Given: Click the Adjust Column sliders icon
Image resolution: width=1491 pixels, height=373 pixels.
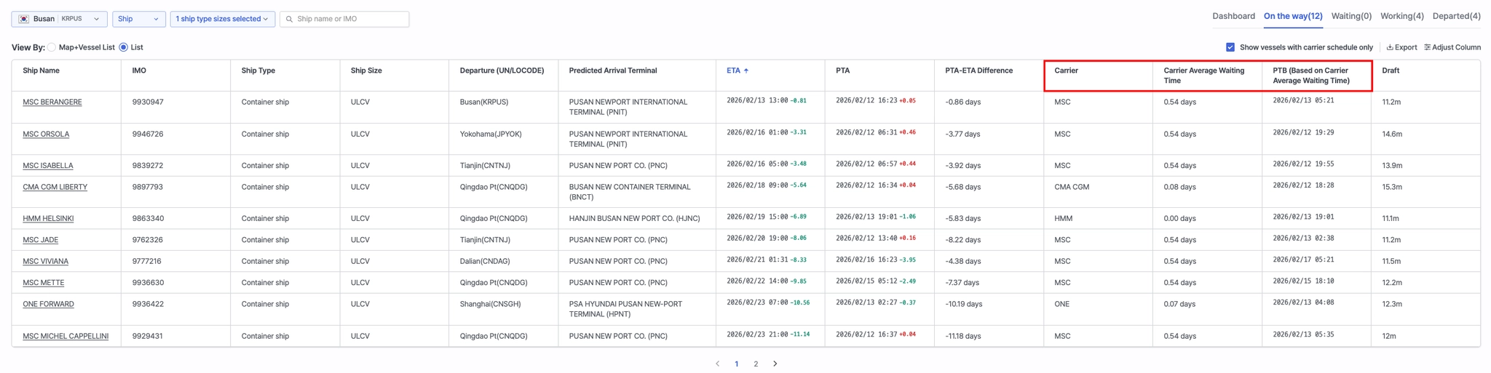Looking at the screenshot, I should click(x=1427, y=48).
